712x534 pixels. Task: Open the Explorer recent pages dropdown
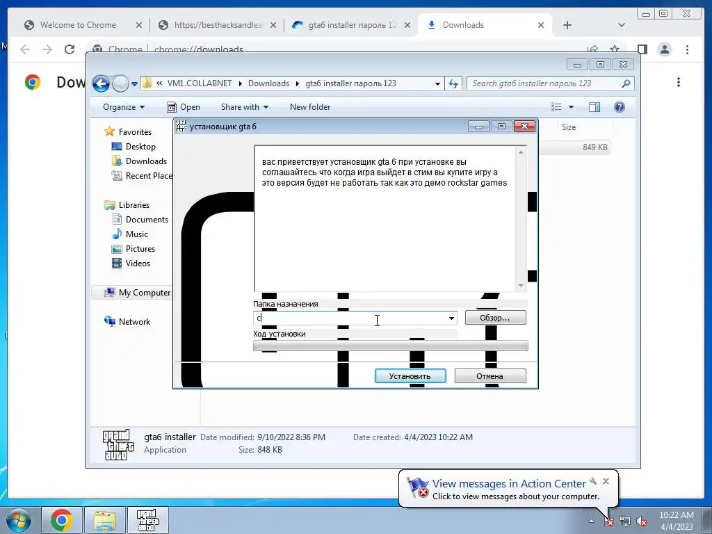(x=134, y=84)
